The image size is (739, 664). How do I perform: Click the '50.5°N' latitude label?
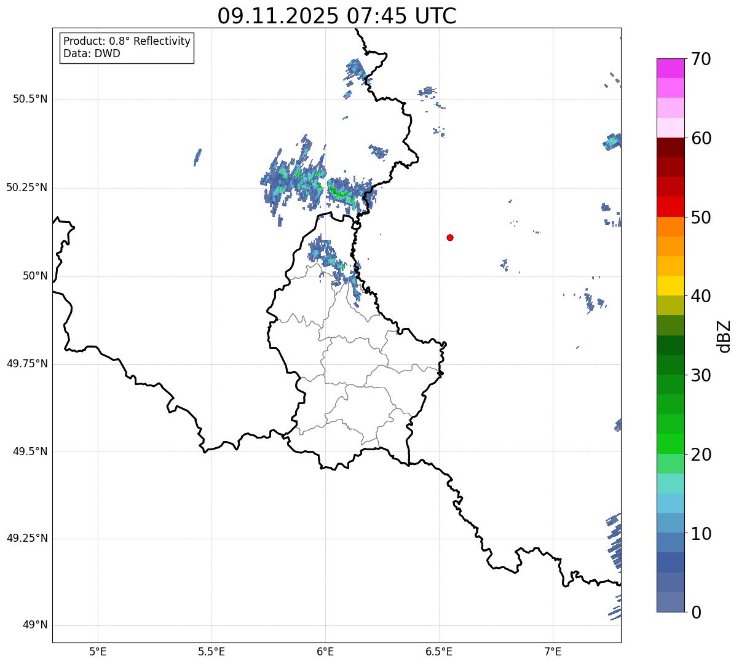click(30, 99)
